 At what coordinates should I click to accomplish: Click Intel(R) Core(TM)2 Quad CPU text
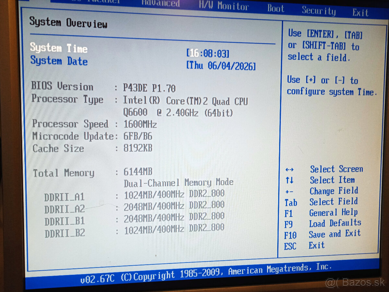185,101
